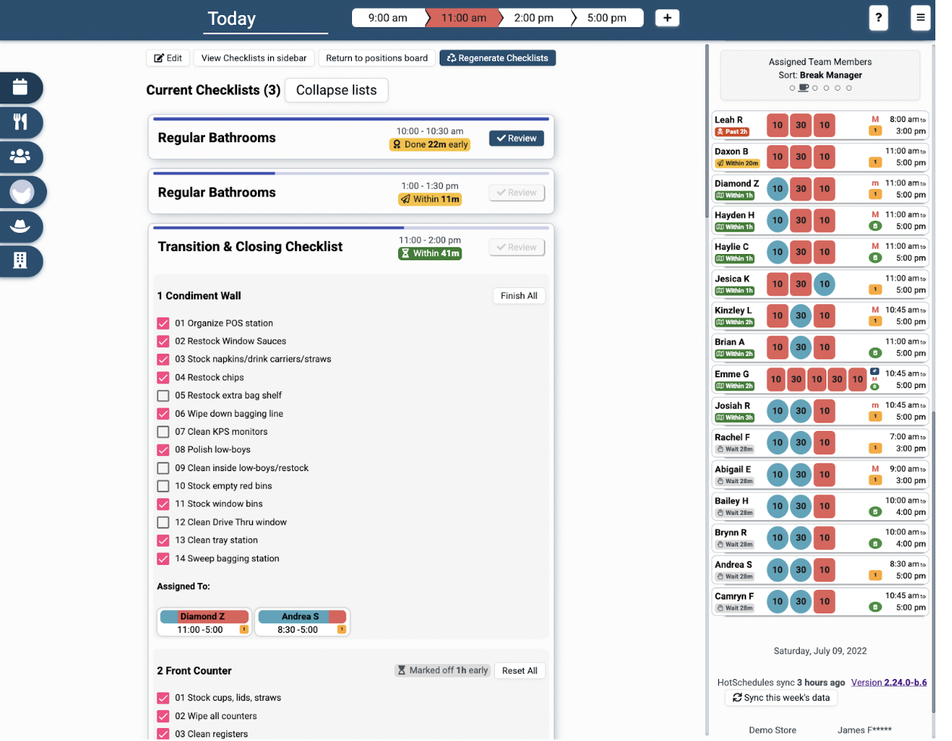
Task: Open help using the question mark icon
Action: point(879,17)
